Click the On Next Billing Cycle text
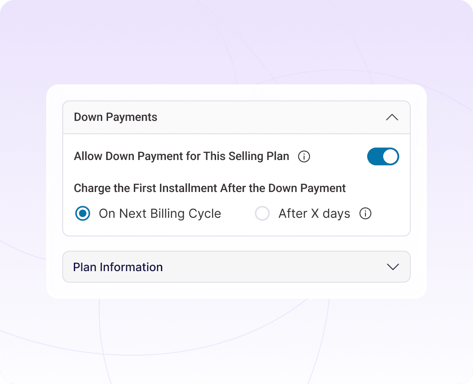Screen dimensions: 473x384 [159, 214]
